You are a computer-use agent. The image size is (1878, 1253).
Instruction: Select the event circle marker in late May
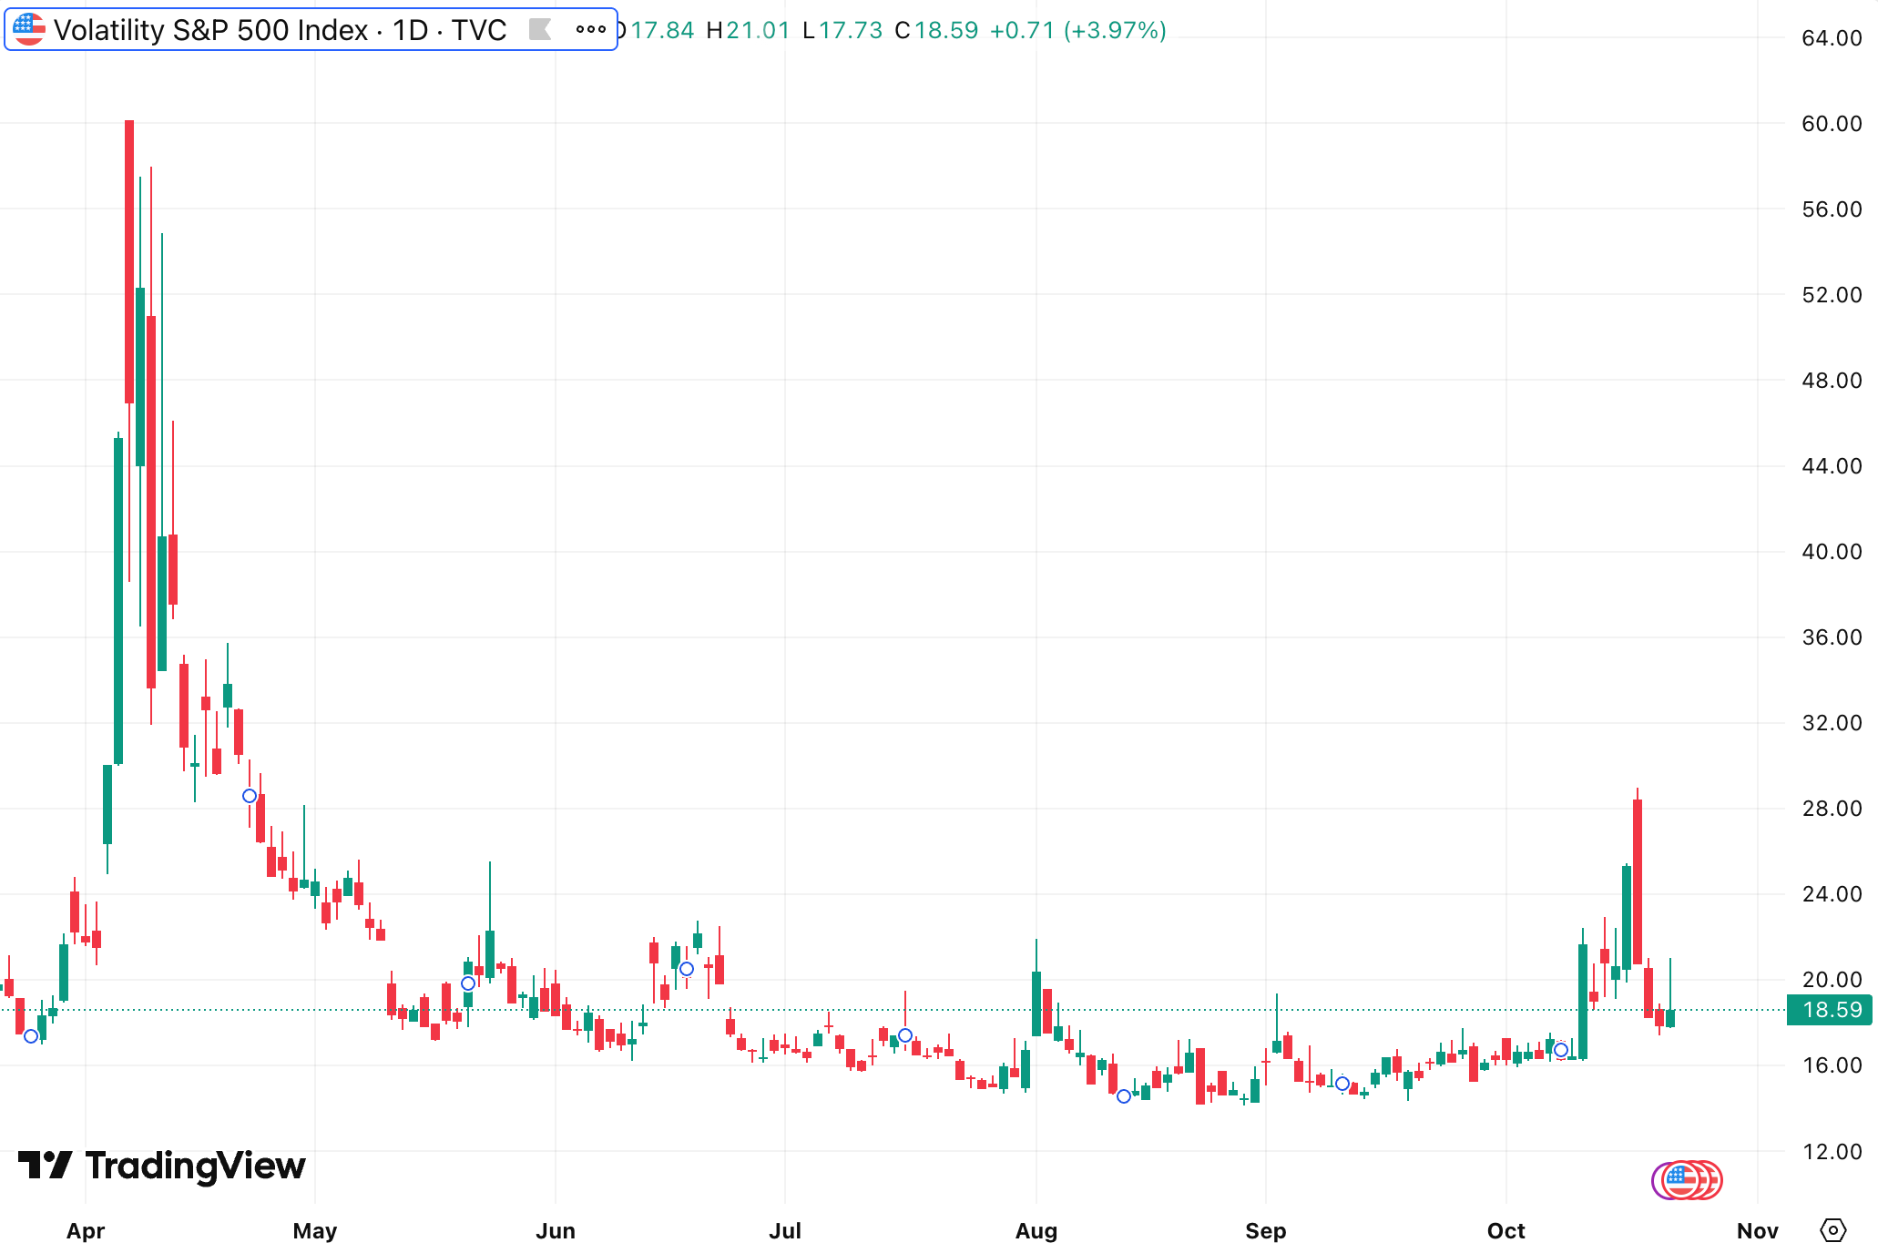click(x=468, y=983)
